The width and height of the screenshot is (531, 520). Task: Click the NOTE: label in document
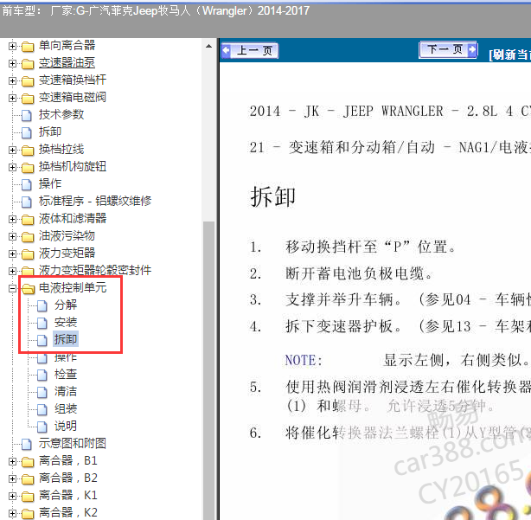pos(304,360)
